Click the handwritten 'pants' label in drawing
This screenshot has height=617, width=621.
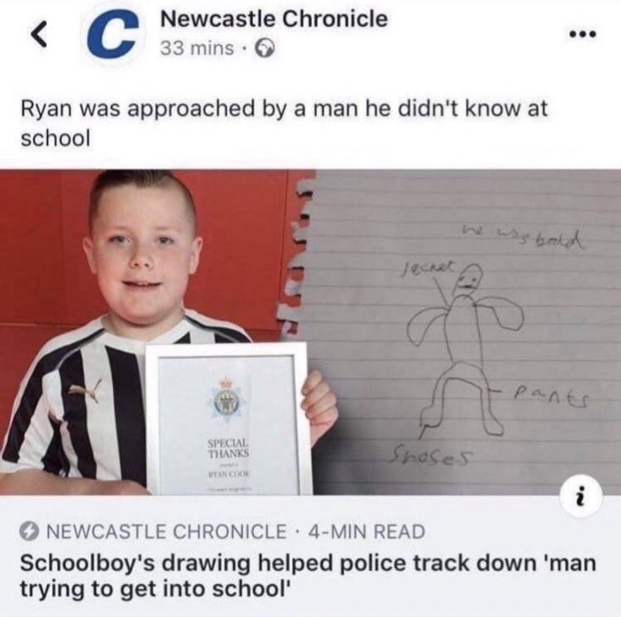point(552,395)
